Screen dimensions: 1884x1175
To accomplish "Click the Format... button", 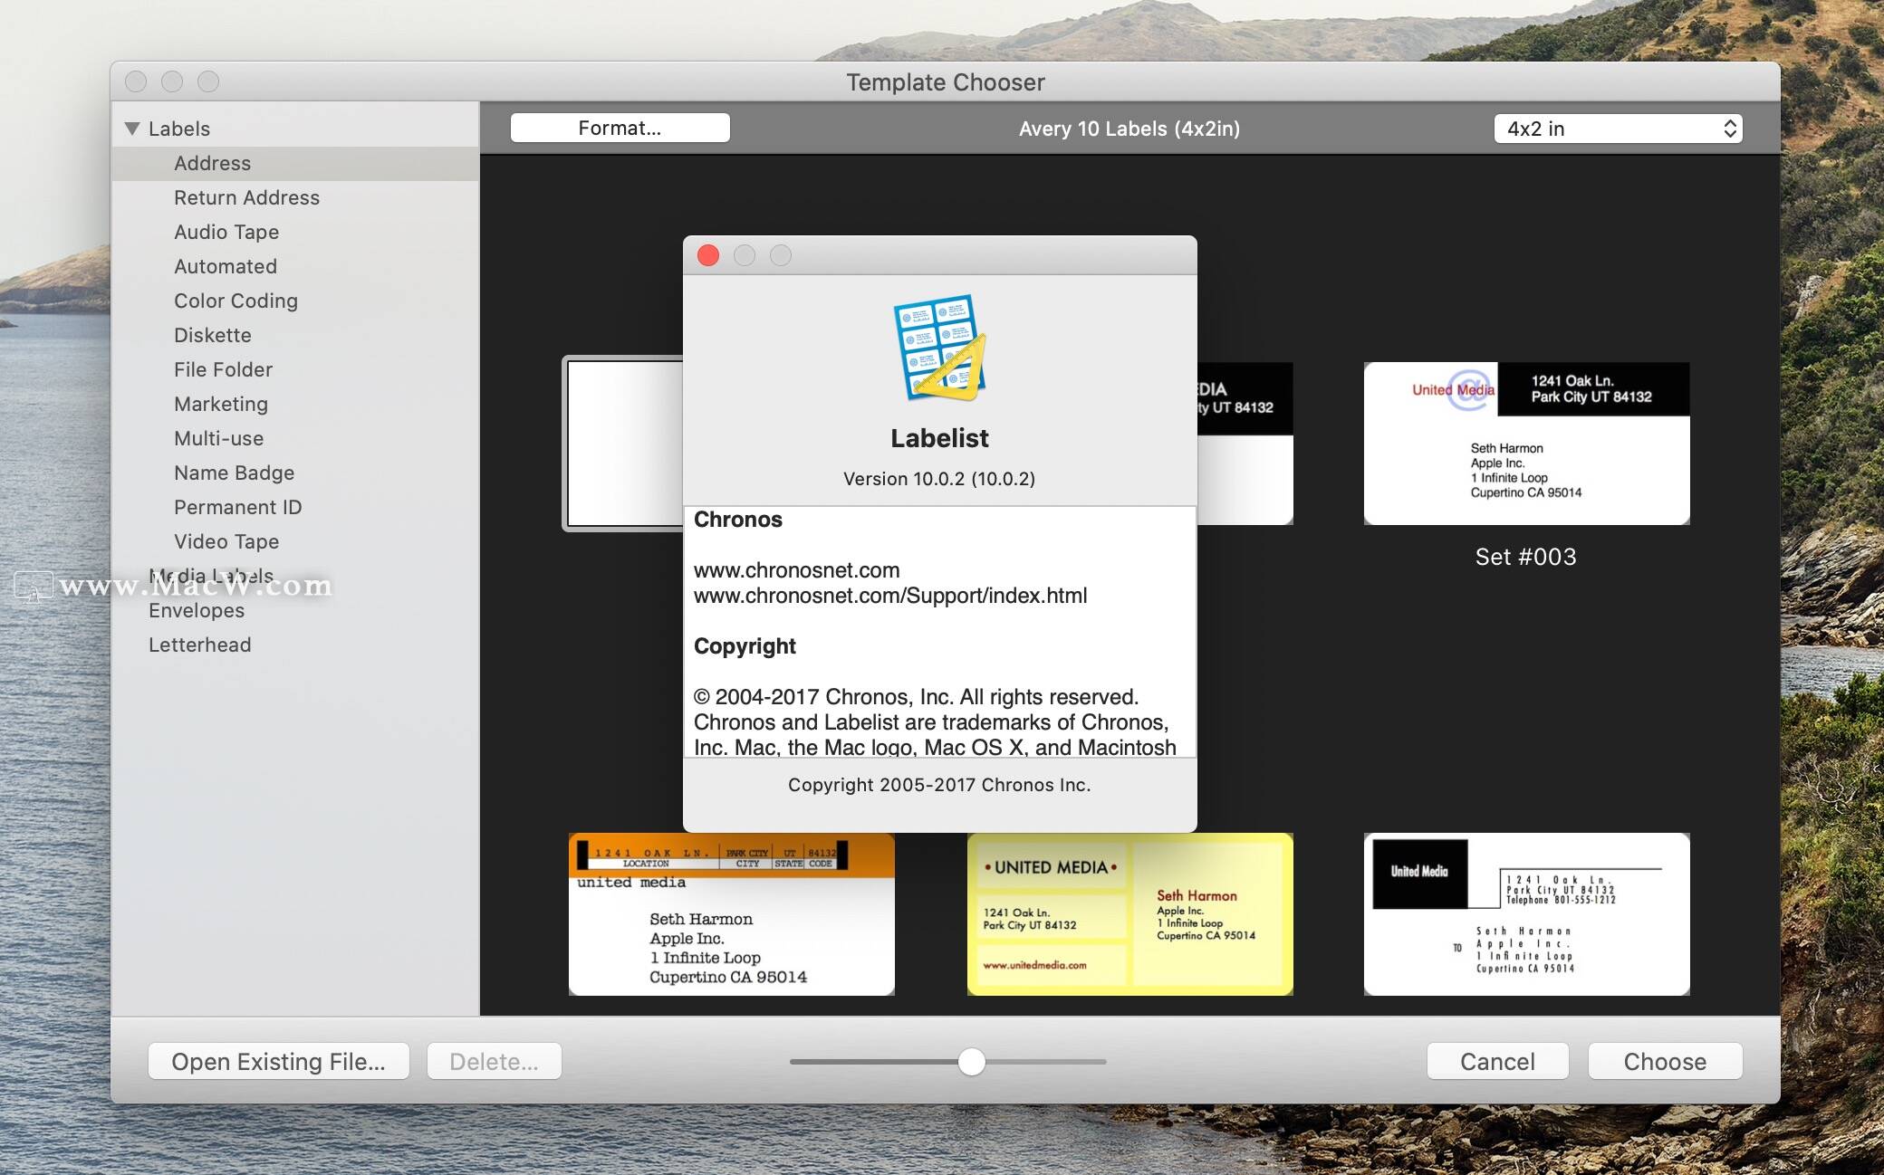I will (620, 128).
